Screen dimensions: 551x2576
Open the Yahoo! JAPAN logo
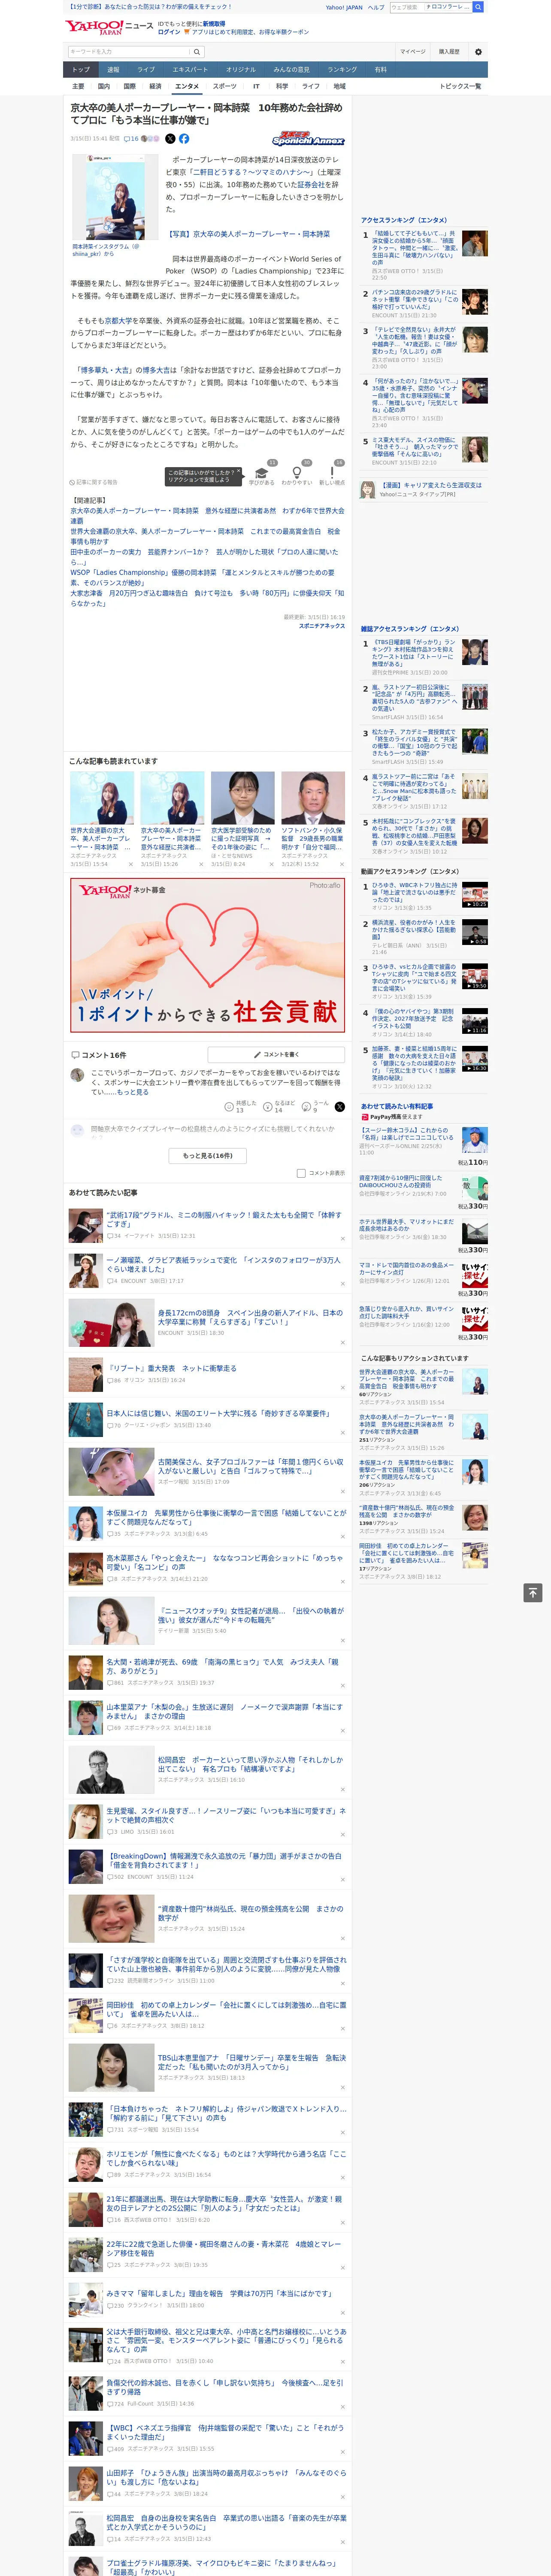point(94,27)
